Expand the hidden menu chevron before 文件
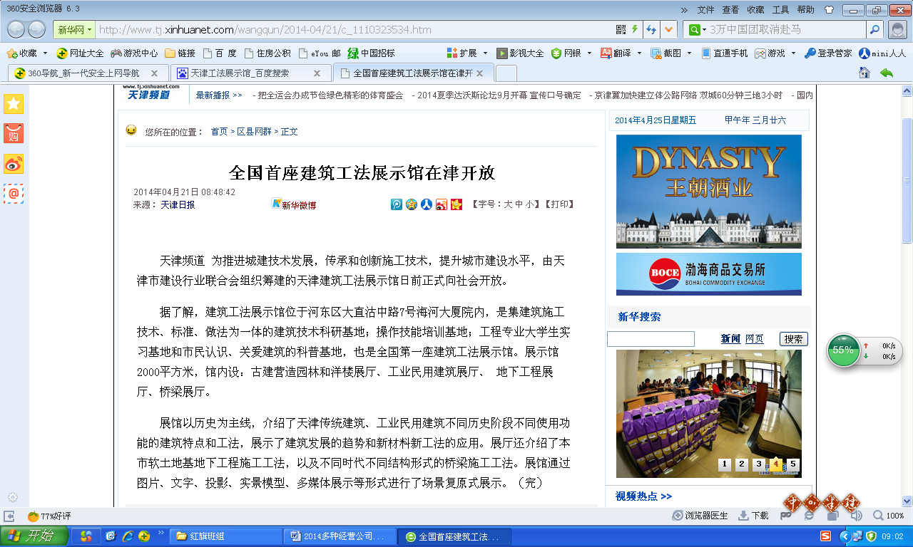Image resolution: width=913 pixels, height=547 pixels. [684, 10]
